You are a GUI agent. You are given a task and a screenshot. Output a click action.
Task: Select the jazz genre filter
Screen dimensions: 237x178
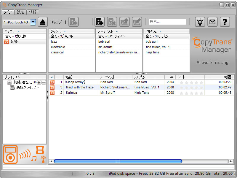point(54,42)
